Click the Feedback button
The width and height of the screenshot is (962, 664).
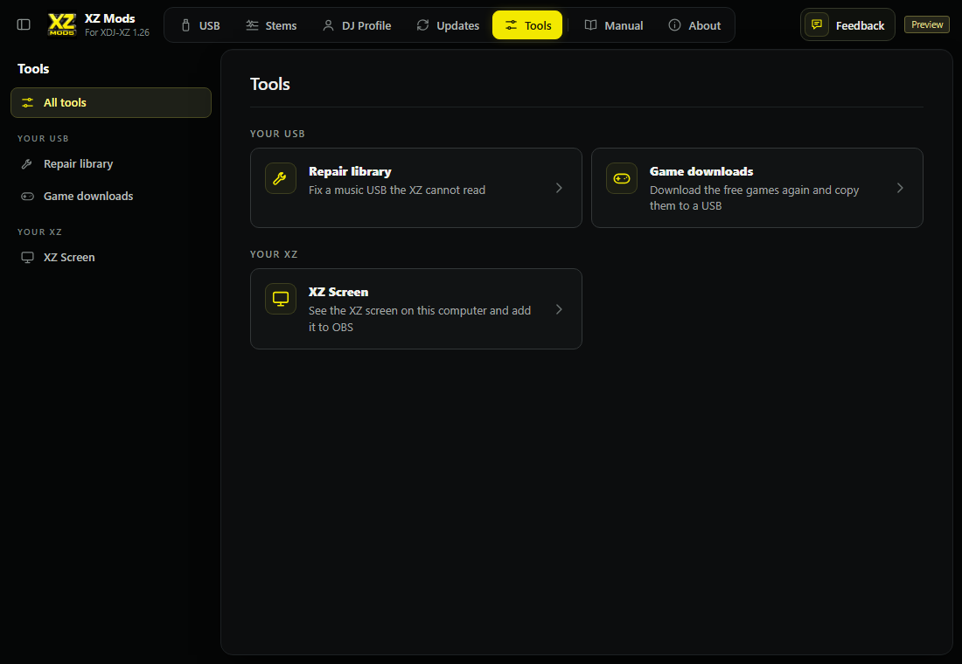pyautogui.click(x=847, y=25)
